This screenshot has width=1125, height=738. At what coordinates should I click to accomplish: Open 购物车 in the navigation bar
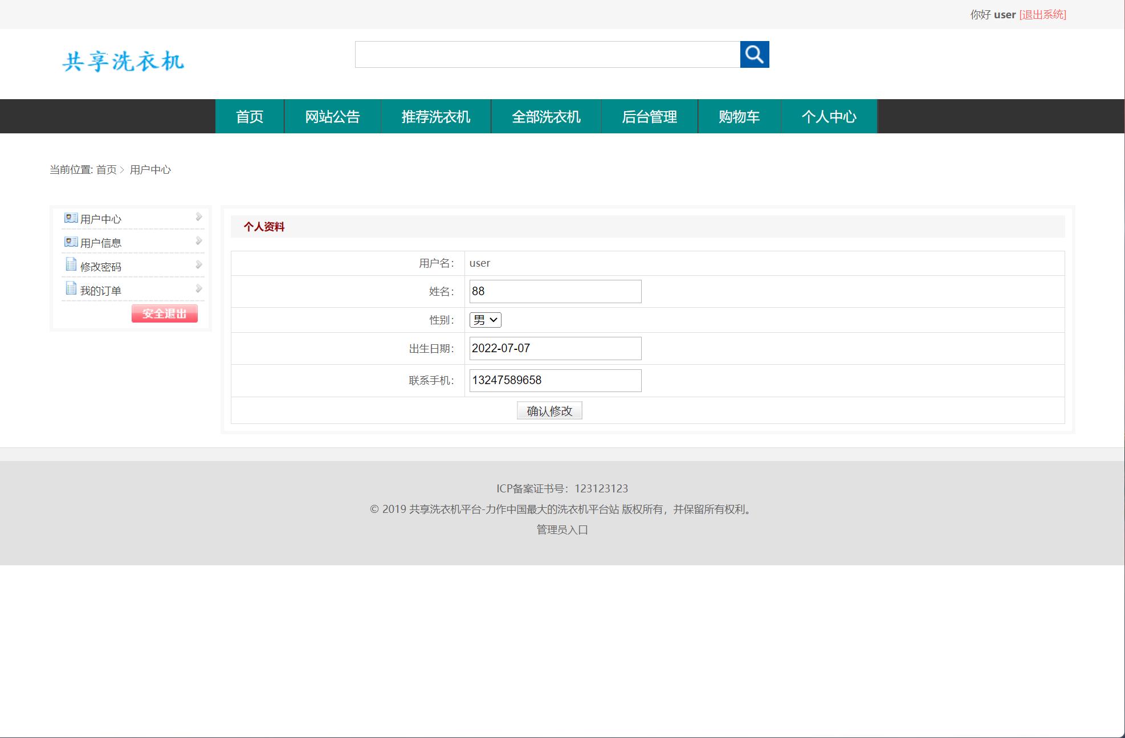(x=739, y=117)
